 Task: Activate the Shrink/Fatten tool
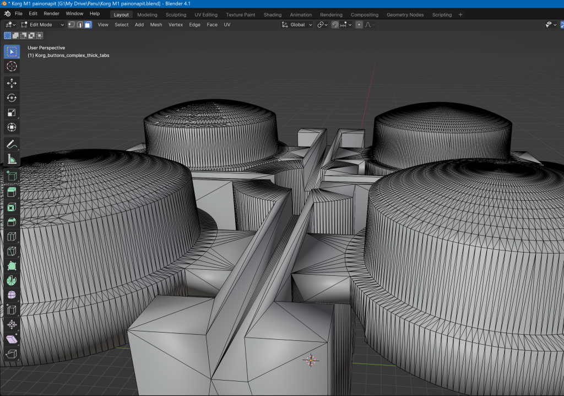[12, 324]
